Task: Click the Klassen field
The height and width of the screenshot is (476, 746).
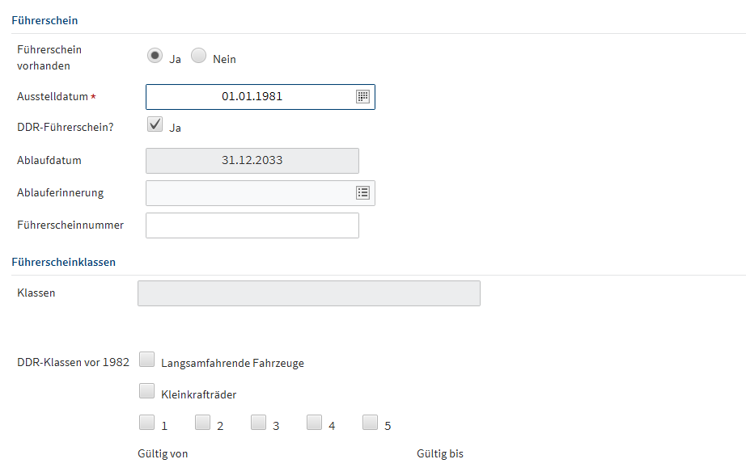Action: coord(308,293)
